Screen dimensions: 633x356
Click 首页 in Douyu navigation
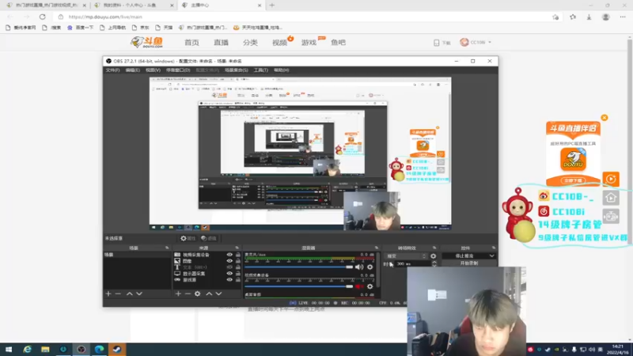(191, 43)
